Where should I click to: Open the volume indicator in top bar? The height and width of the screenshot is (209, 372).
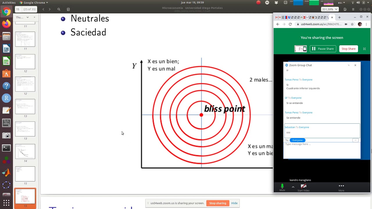pos(358,3)
